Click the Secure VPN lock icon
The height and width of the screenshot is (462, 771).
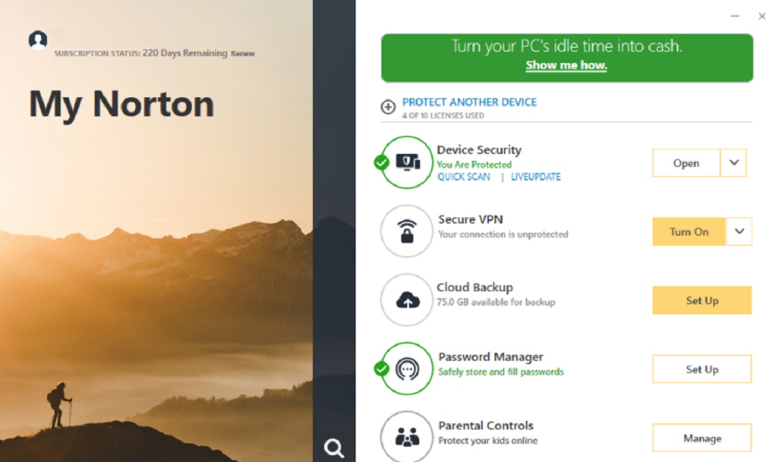[x=407, y=231]
